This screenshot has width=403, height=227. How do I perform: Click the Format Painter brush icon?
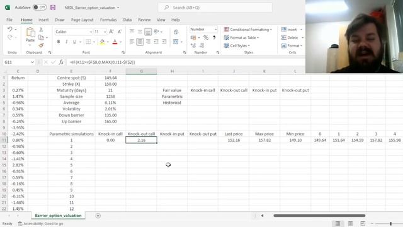click(x=41, y=45)
